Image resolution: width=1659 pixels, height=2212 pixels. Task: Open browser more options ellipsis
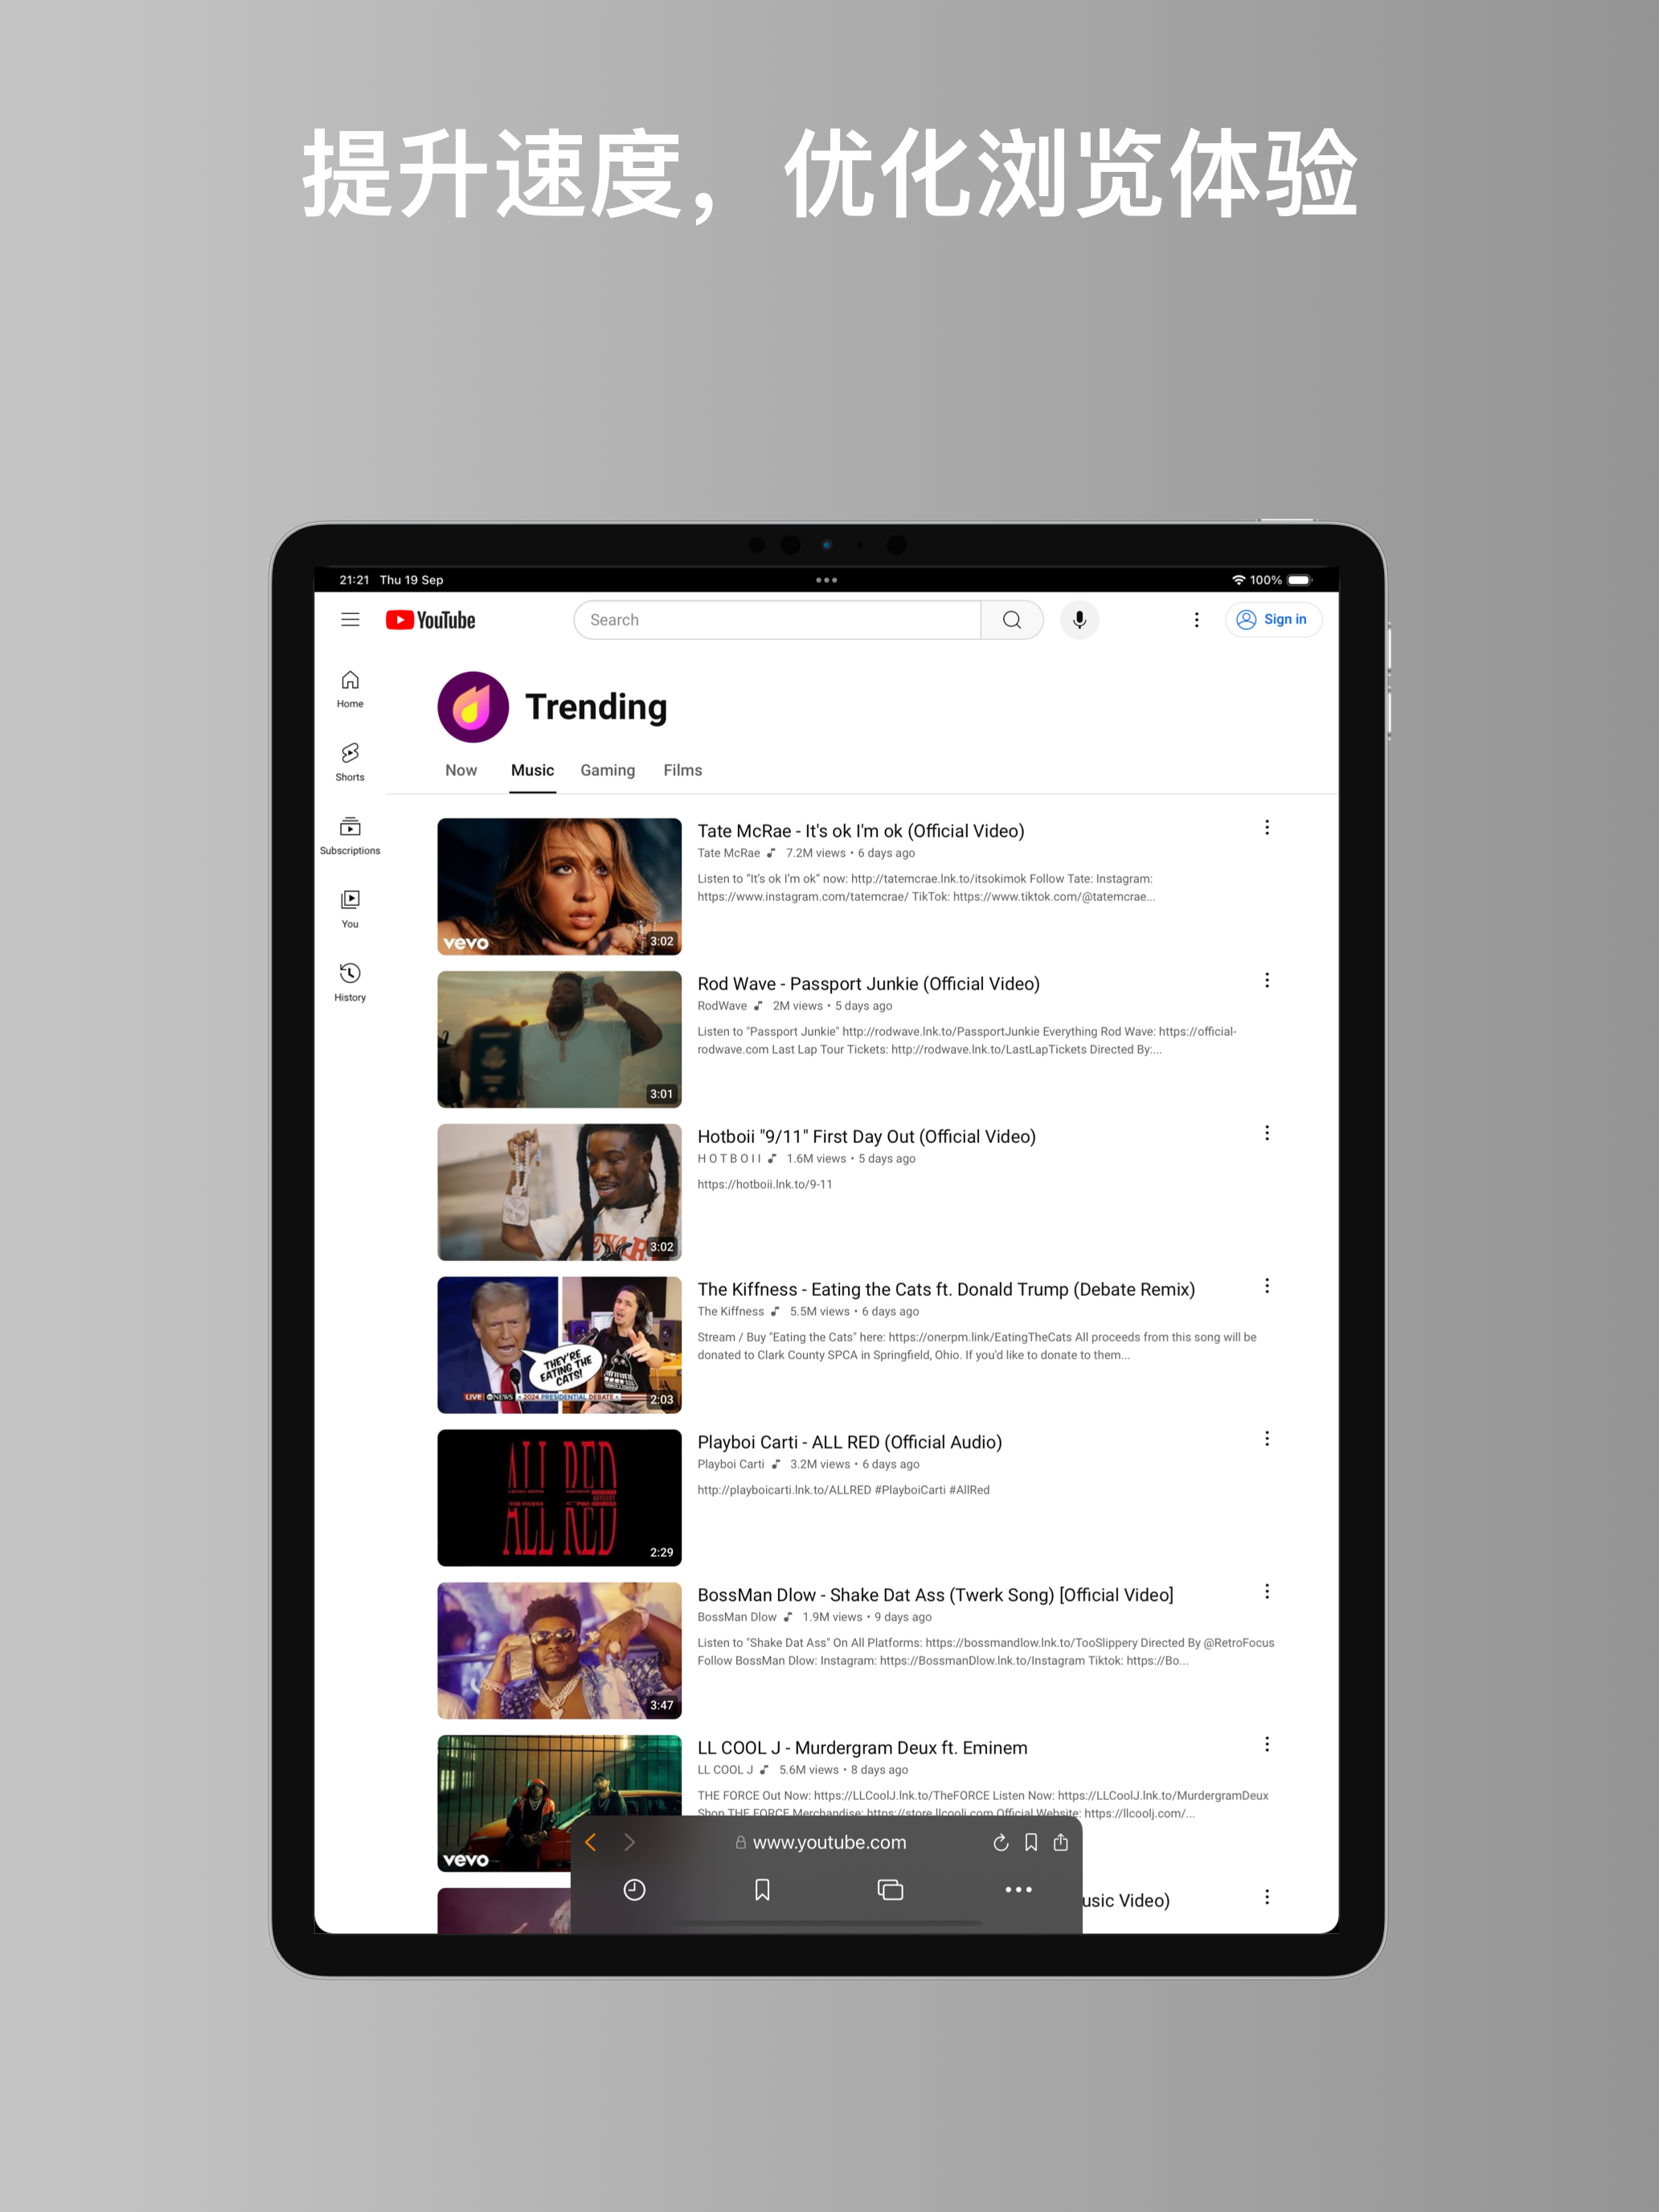coord(1018,1890)
